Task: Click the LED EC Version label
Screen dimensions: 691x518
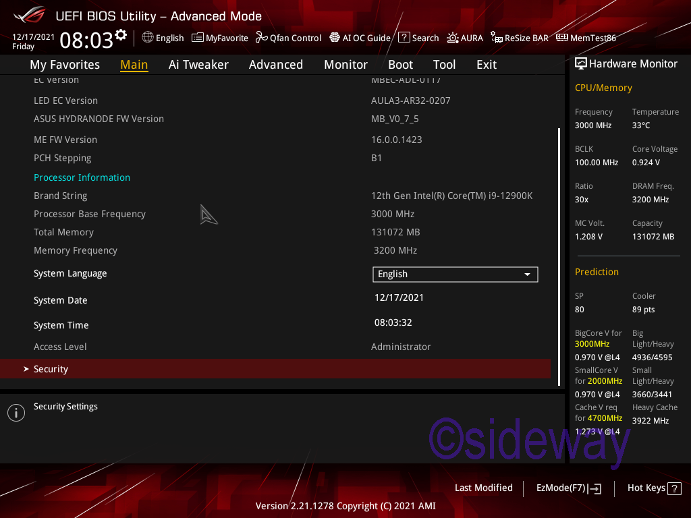Action: click(x=65, y=100)
